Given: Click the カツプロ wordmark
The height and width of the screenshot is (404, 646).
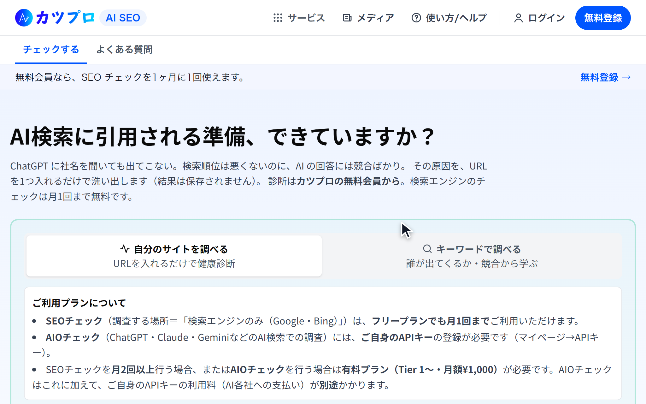Looking at the screenshot, I should 65,18.
